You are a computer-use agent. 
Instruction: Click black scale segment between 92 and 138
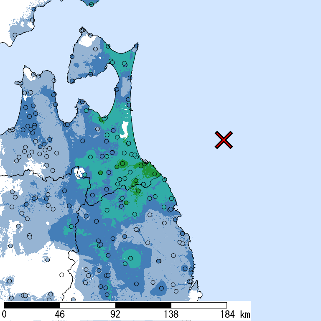point(143,305)
